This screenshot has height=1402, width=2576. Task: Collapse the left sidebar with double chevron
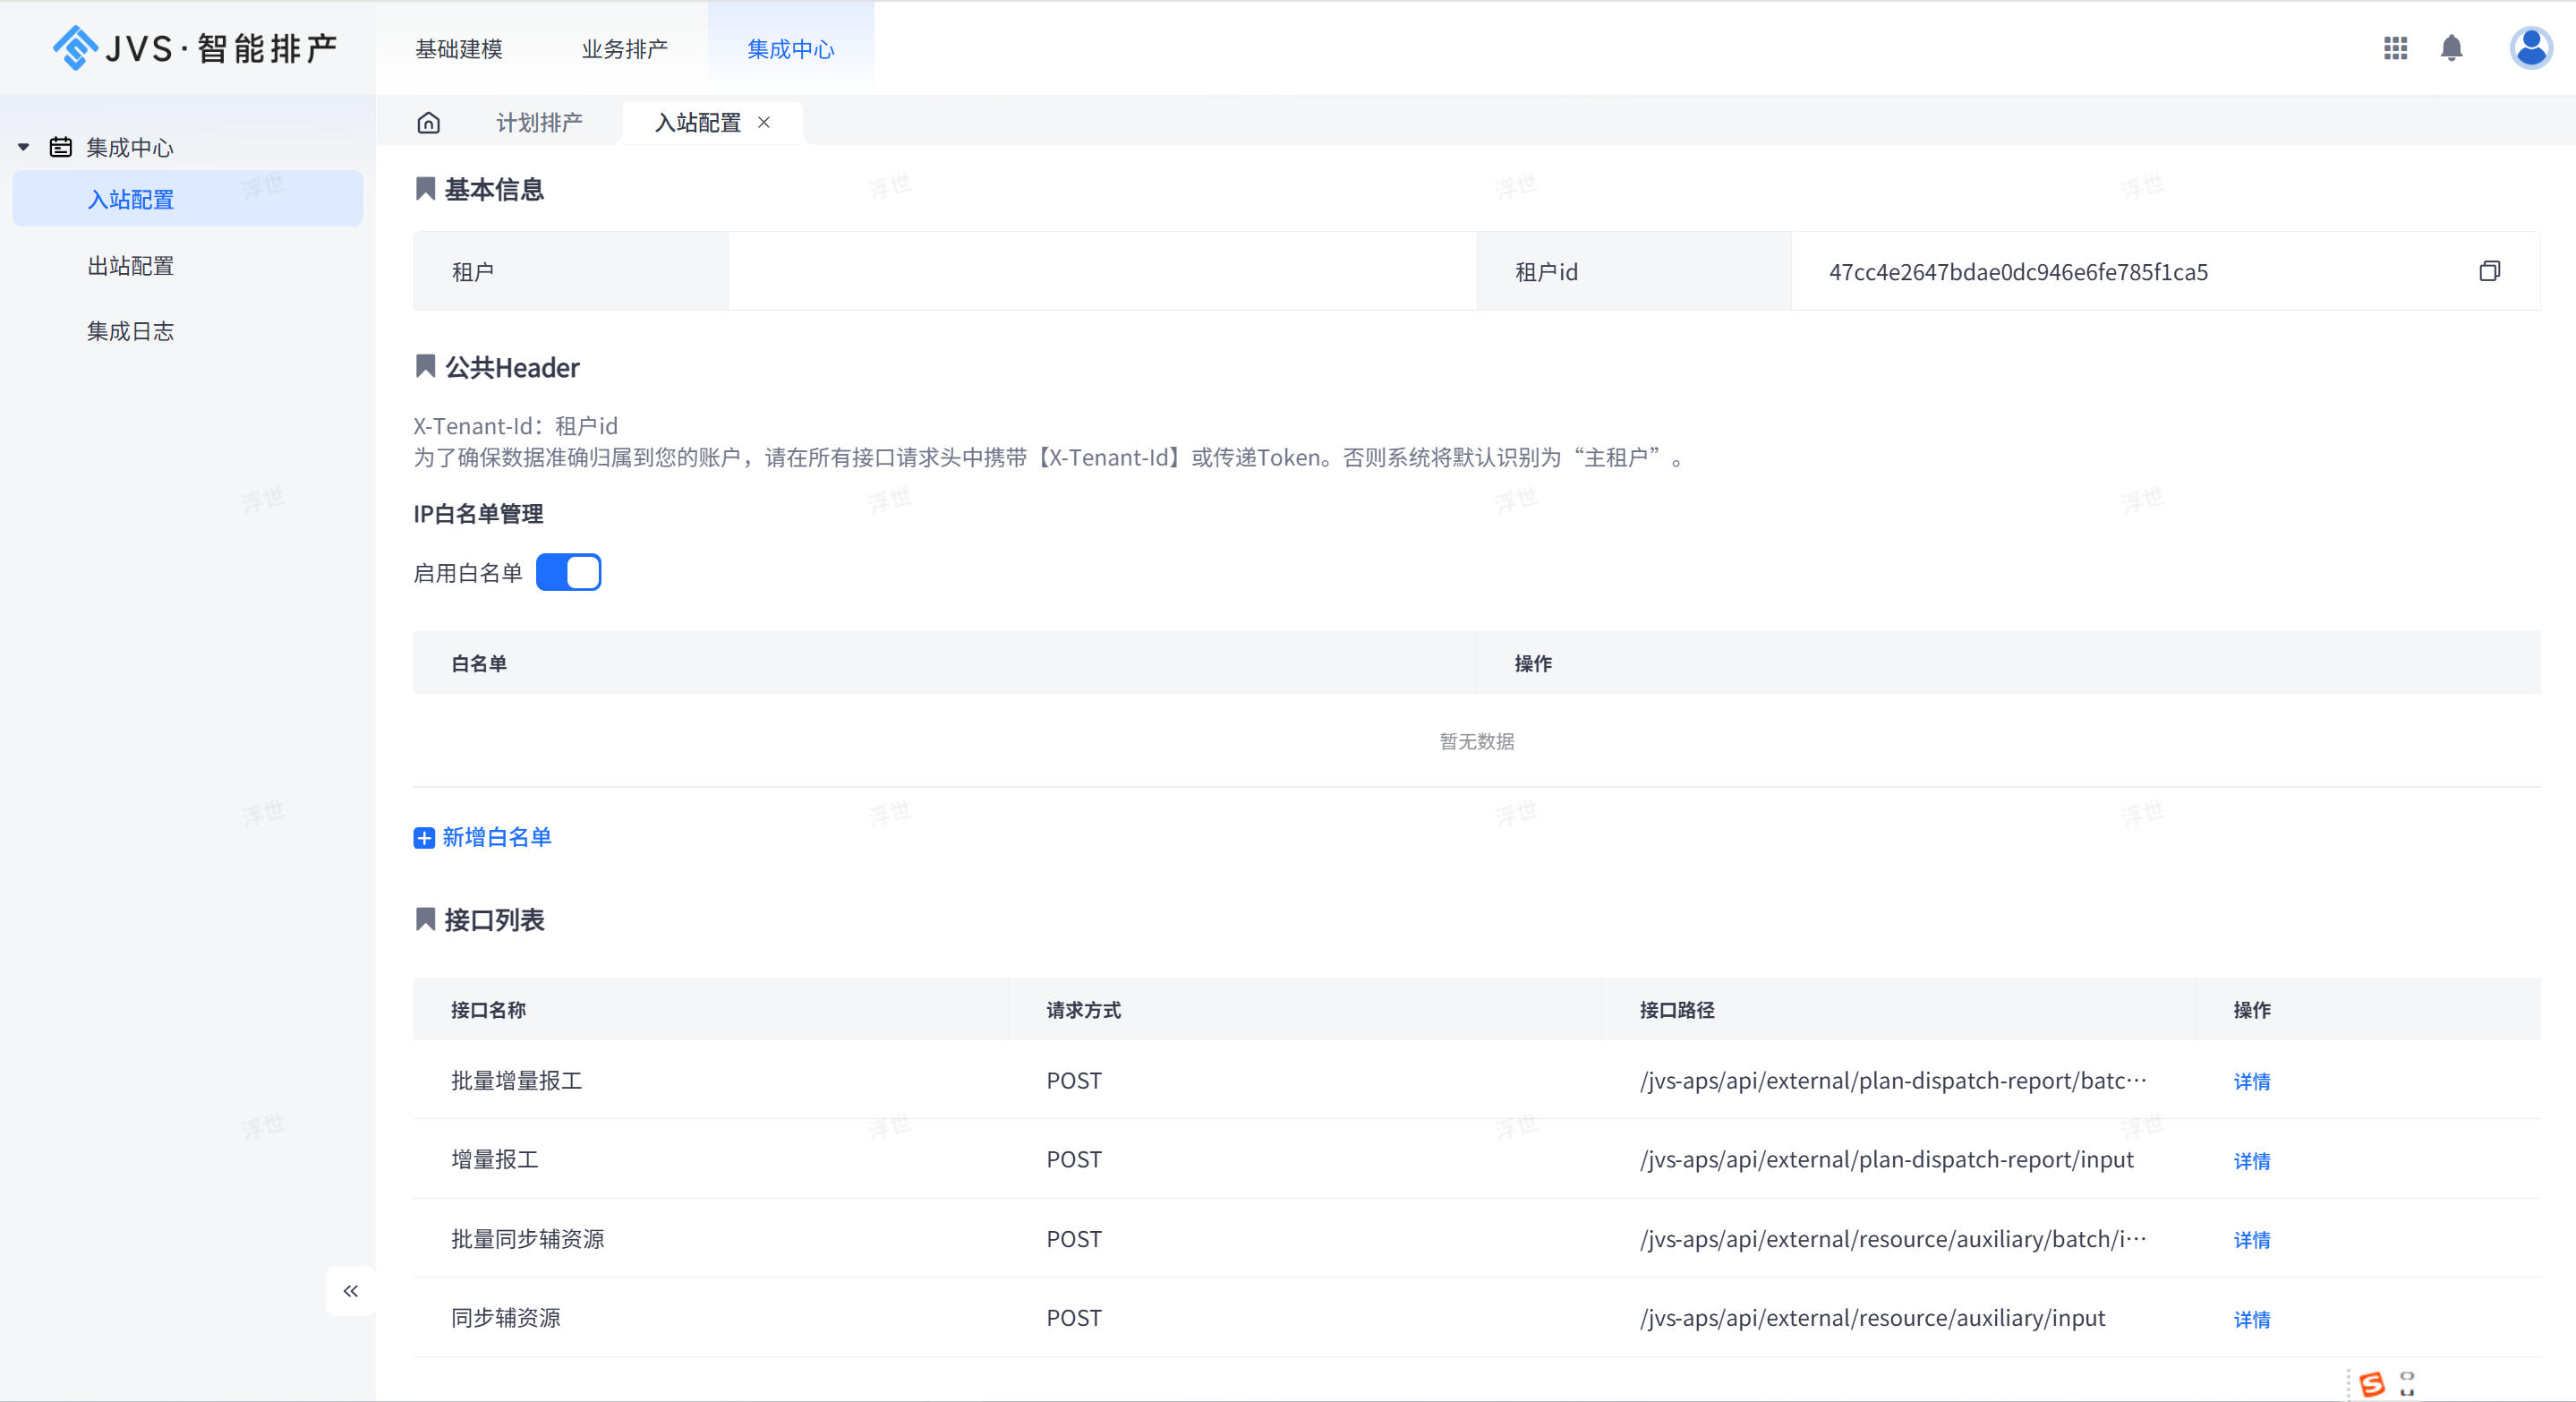pos(350,1291)
